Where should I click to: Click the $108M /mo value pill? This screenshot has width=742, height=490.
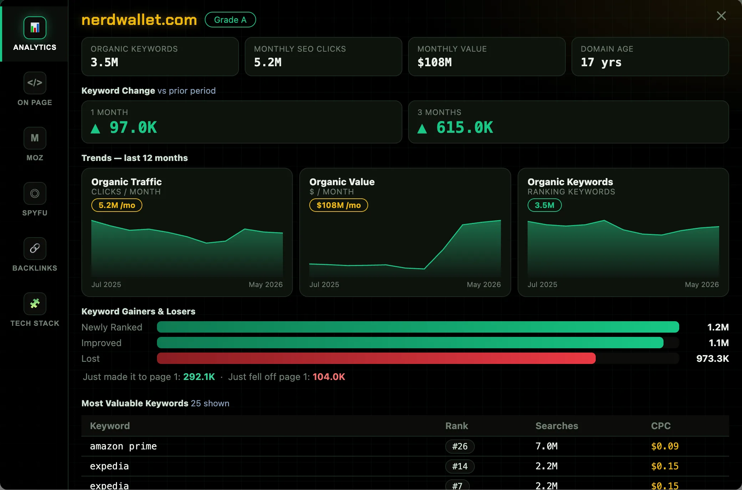(339, 205)
